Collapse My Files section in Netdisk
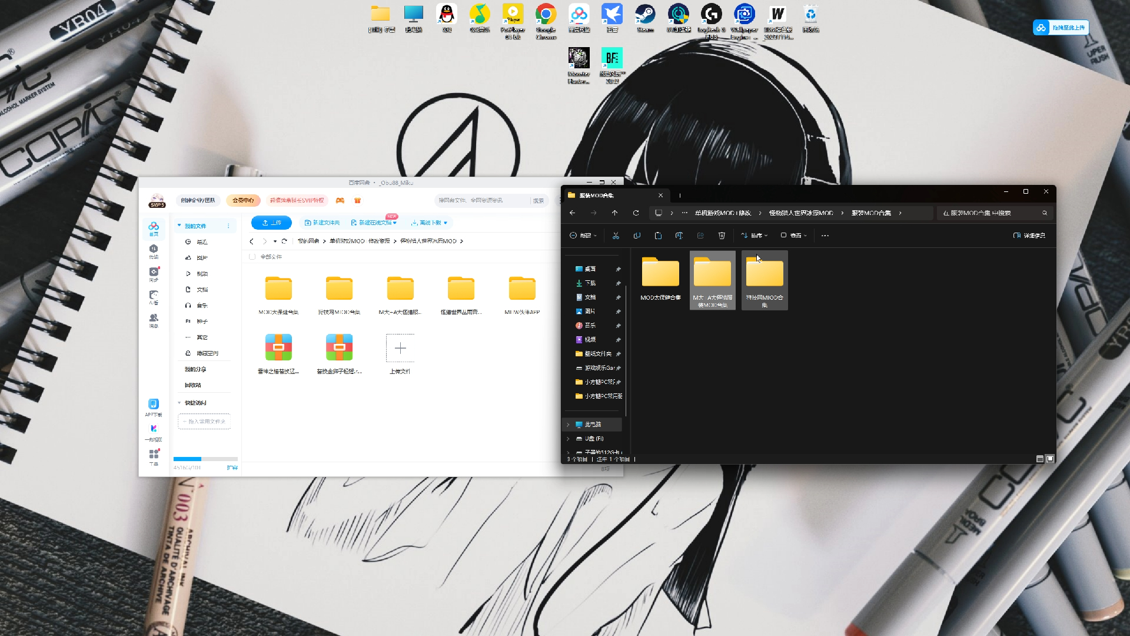This screenshot has width=1130, height=636. 180,226
